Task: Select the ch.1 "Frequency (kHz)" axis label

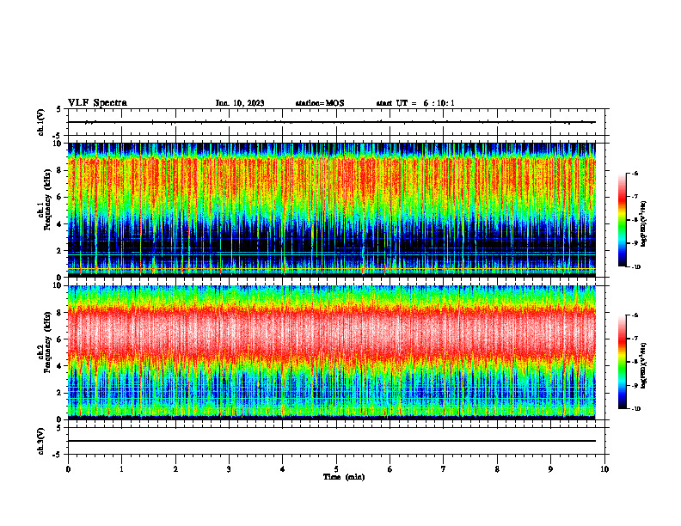Action: [47, 199]
